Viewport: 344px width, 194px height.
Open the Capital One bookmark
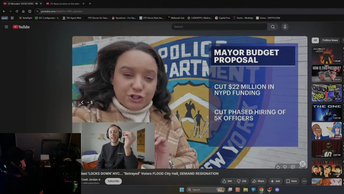pyautogui.click(x=223, y=18)
